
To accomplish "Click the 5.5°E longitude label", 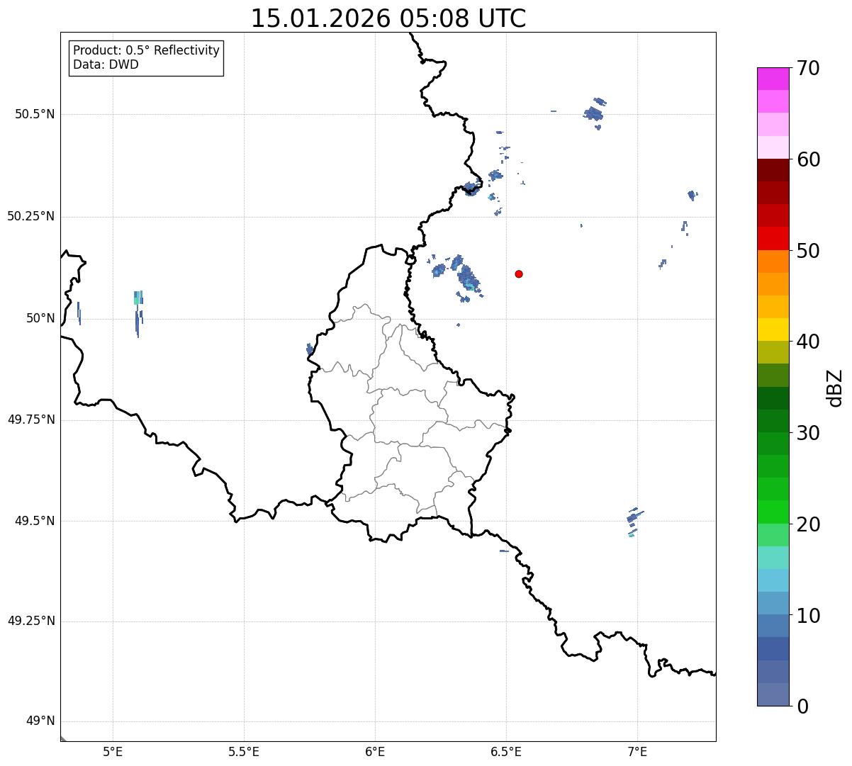I will (x=244, y=752).
